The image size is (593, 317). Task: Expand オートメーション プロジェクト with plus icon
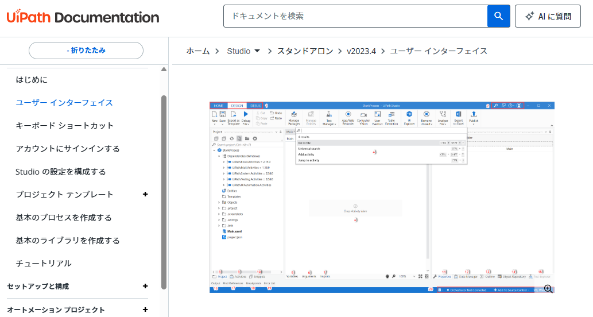click(x=145, y=310)
